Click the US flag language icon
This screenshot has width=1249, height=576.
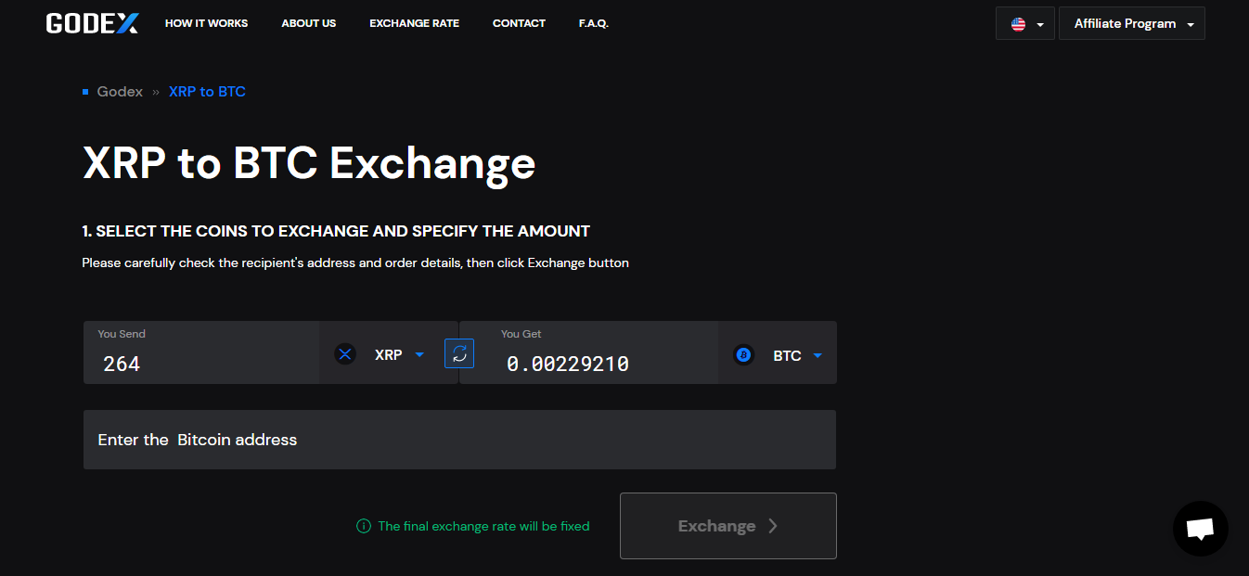[x=1018, y=24]
